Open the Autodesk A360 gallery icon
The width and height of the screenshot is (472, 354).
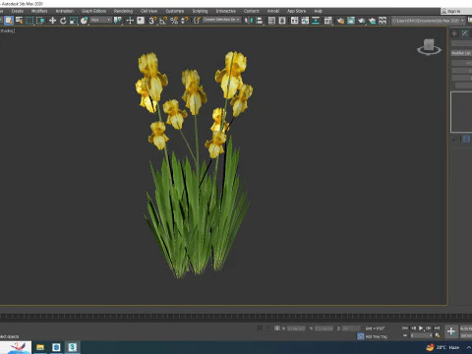point(383,21)
